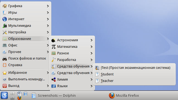Click the typewriter icon beside Офис
Viewport: 178px width, 100px height.
pos(5,45)
